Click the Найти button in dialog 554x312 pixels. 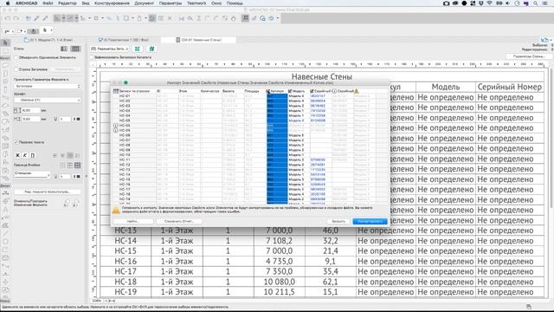tap(132, 221)
